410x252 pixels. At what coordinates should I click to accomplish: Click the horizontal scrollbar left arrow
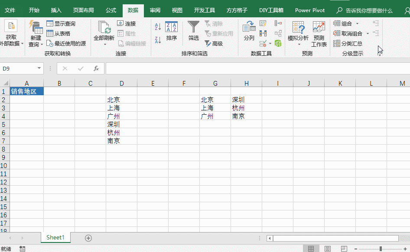(270, 238)
